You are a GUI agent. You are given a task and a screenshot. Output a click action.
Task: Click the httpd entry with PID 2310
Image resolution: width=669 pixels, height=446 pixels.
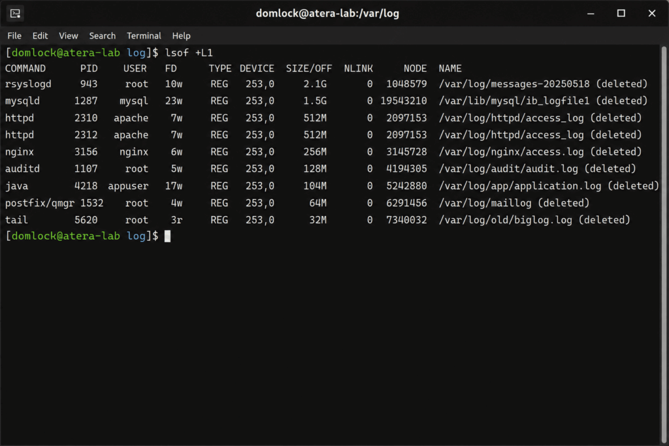coord(19,118)
